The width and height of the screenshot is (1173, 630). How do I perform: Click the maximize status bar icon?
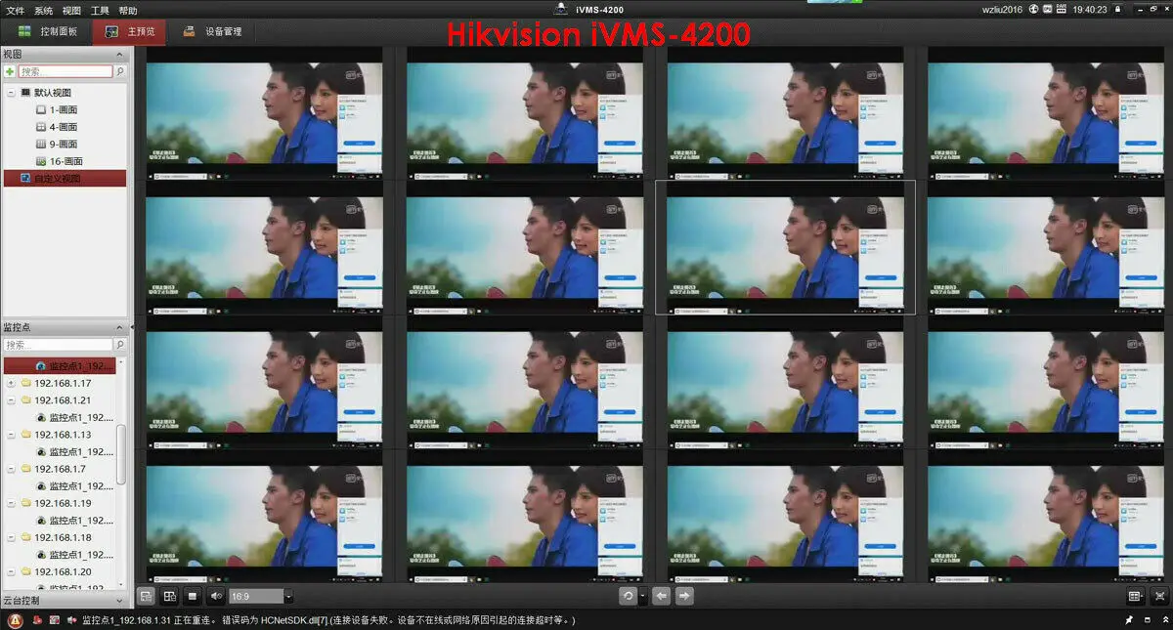tap(1146, 620)
